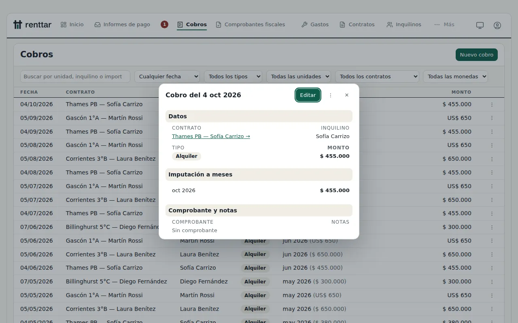
Task: Open row menu for 07/06/2026 Billinghurst payment
Action: pyautogui.click(x=492, y=227)
